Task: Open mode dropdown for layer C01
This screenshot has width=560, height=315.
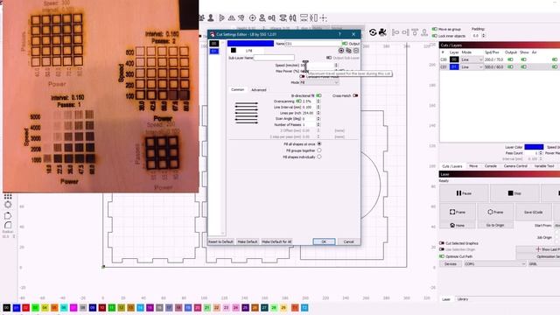Action: pos(472,66)
